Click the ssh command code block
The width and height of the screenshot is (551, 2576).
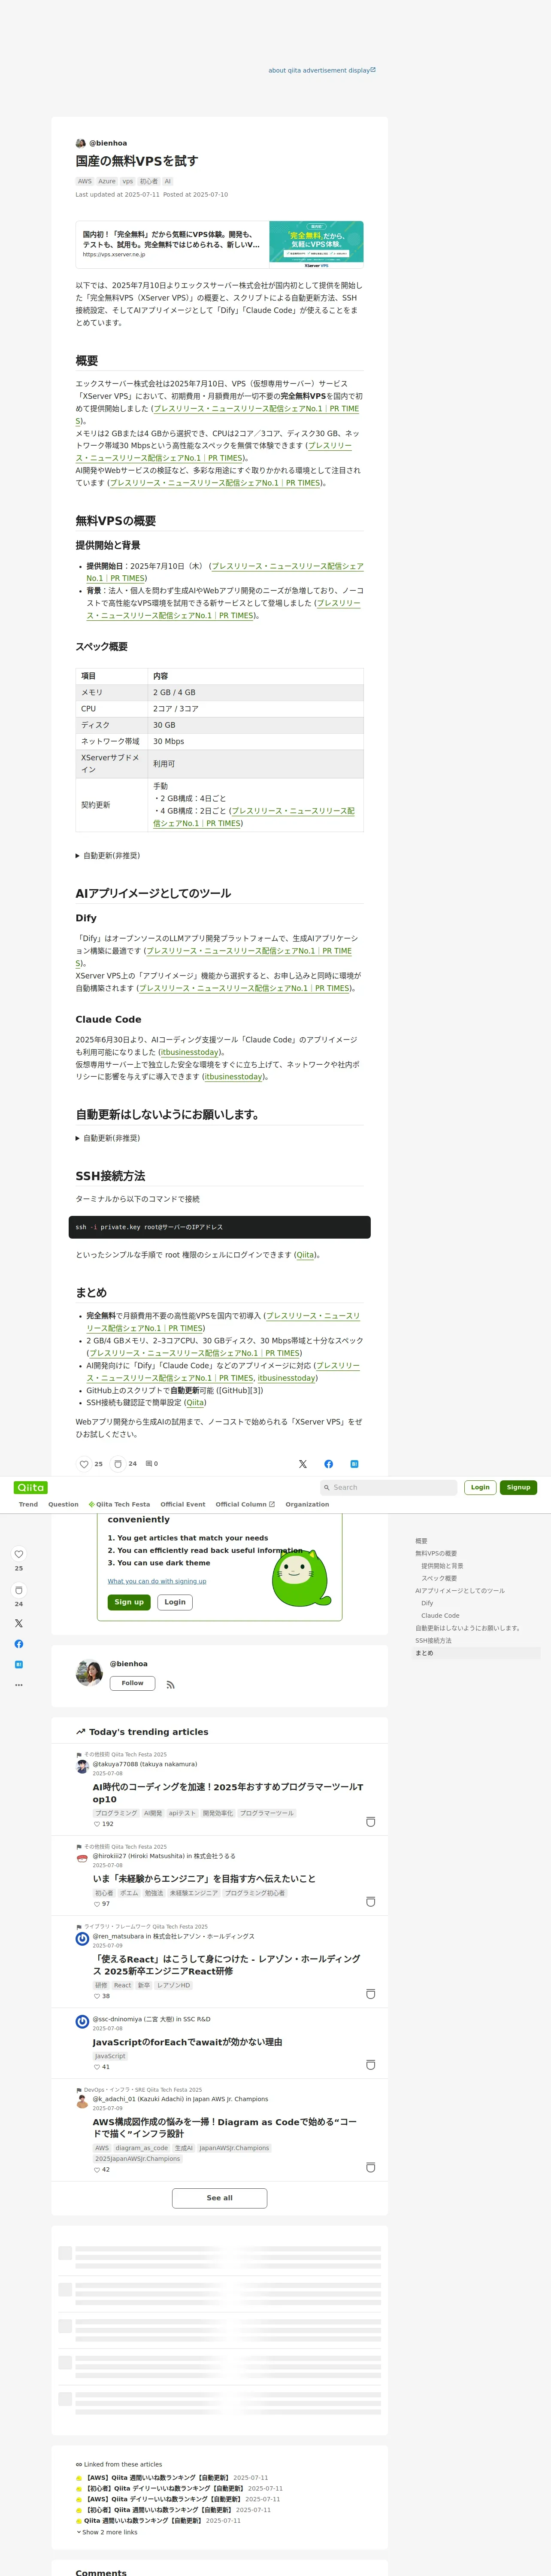point(219,1227)
